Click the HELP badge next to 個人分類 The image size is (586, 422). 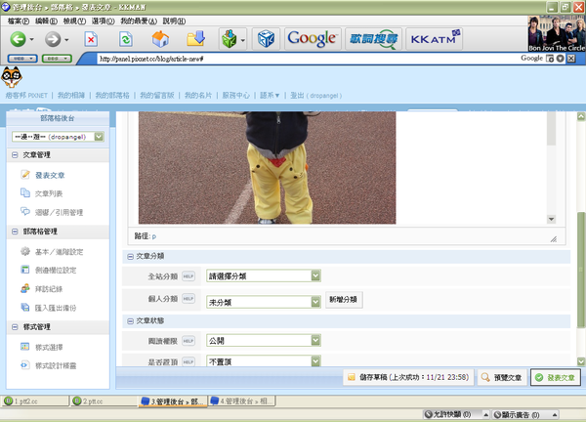pos(188,298)
